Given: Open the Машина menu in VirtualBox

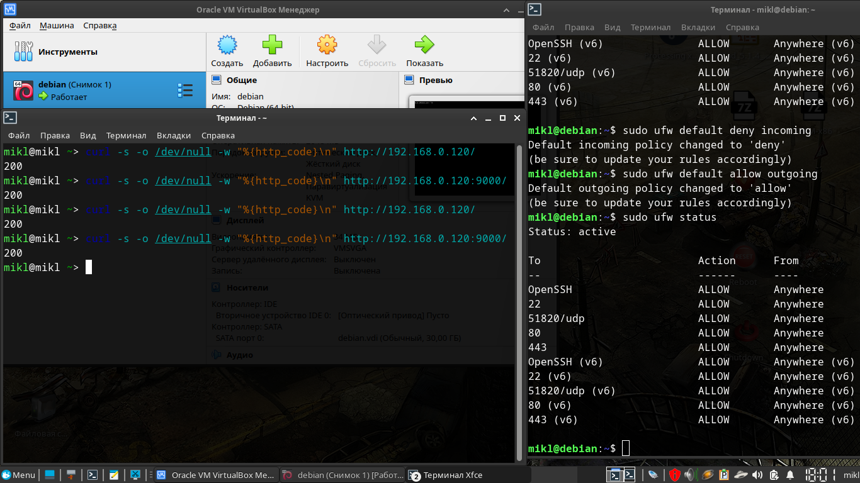Looking at the screenshot, I should 57,26.
